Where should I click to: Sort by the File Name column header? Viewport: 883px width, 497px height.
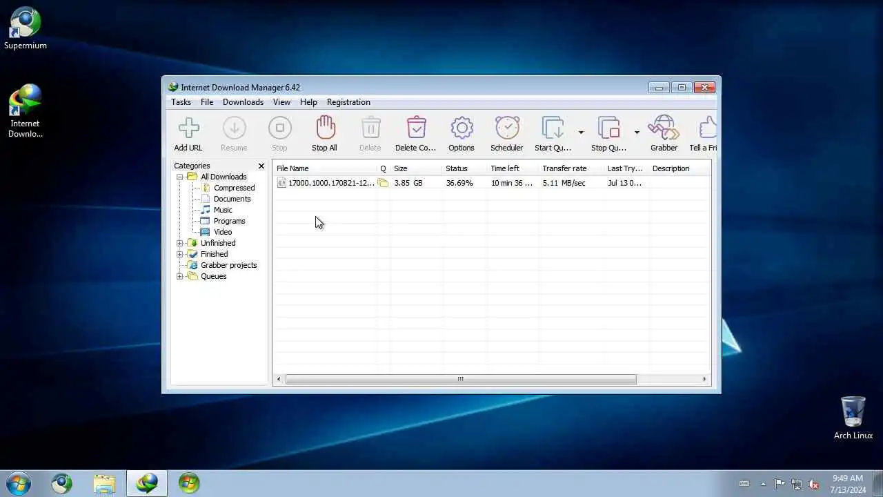point(325,168)
